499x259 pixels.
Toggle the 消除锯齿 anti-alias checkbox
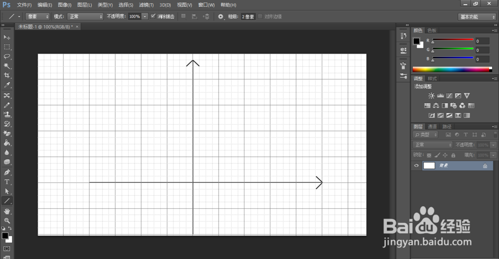pyautogui.click(x=153, y=16)
